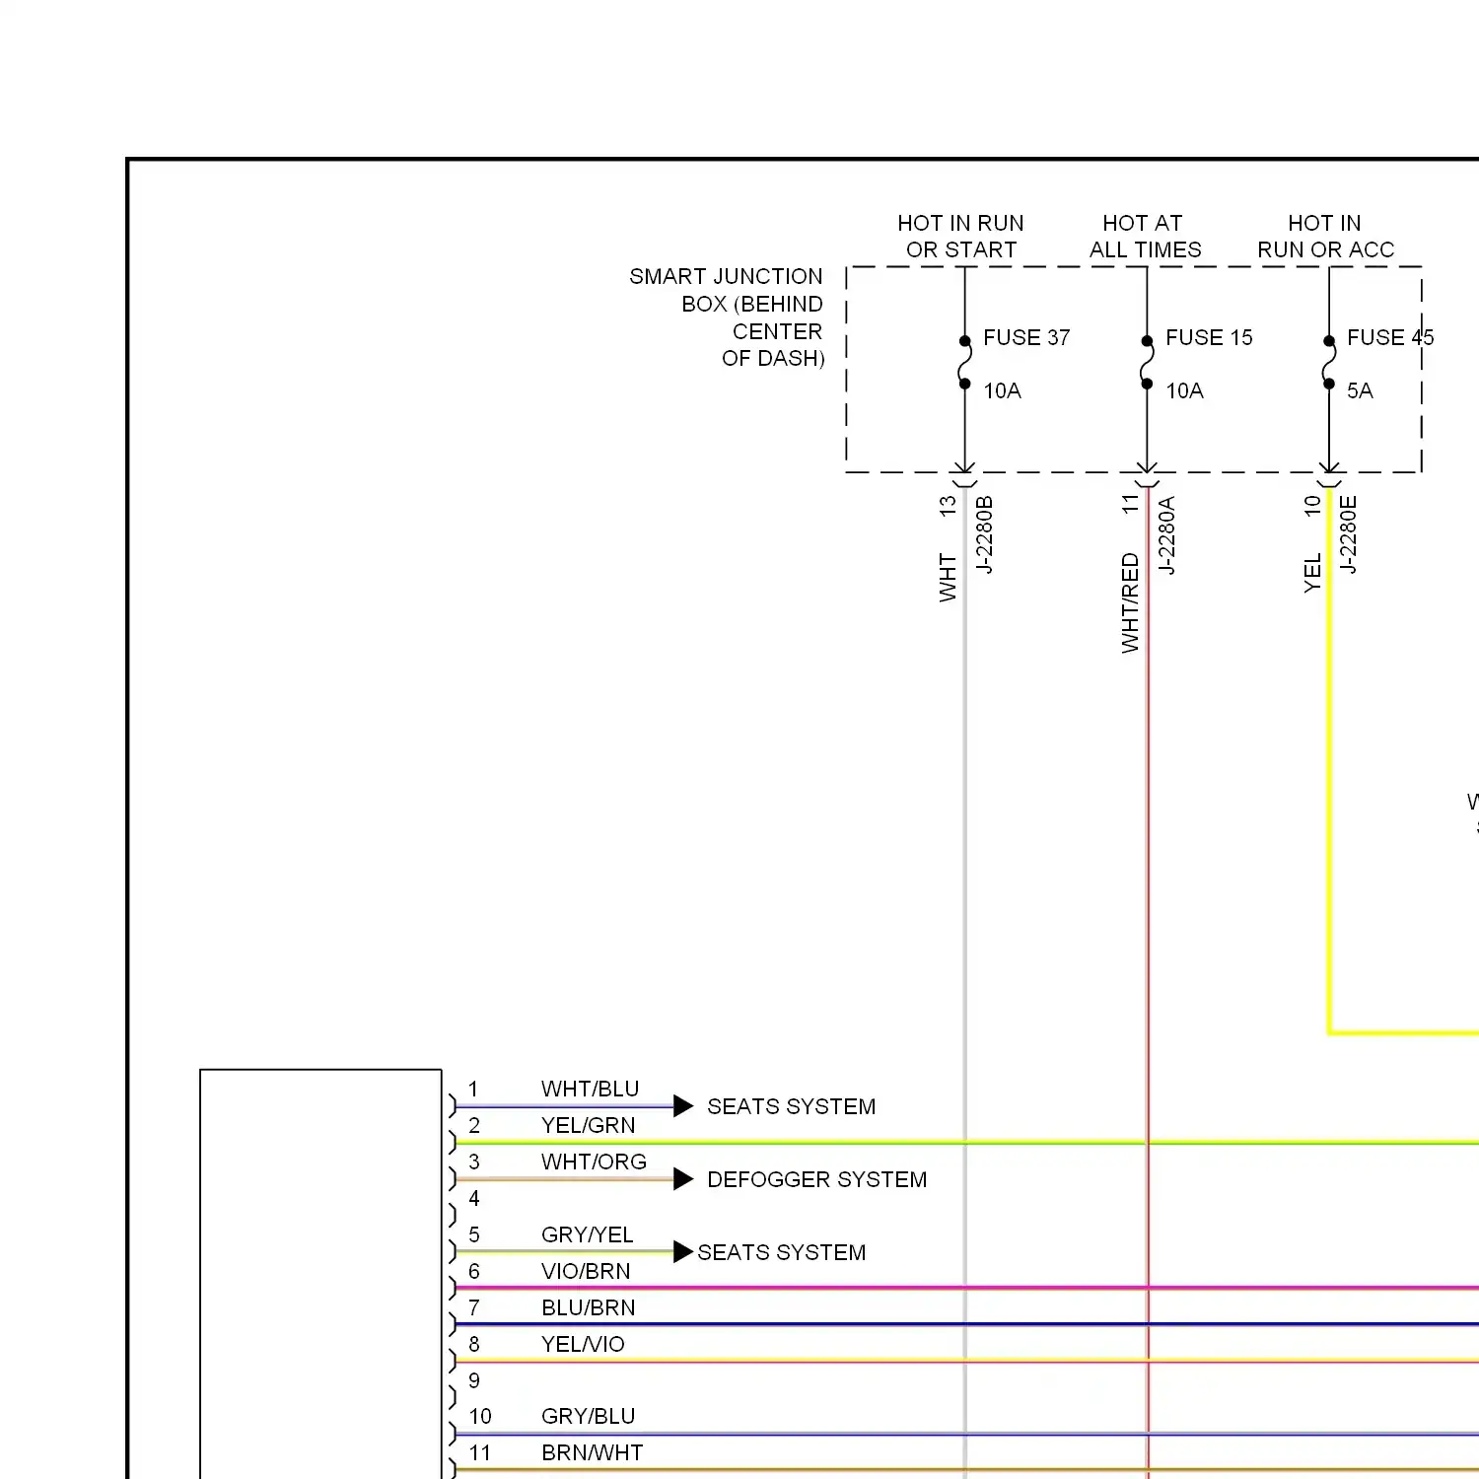Click the vertical WHT wire label
This screenshot has height=1479, width=1479.
(x=948, y=577)
